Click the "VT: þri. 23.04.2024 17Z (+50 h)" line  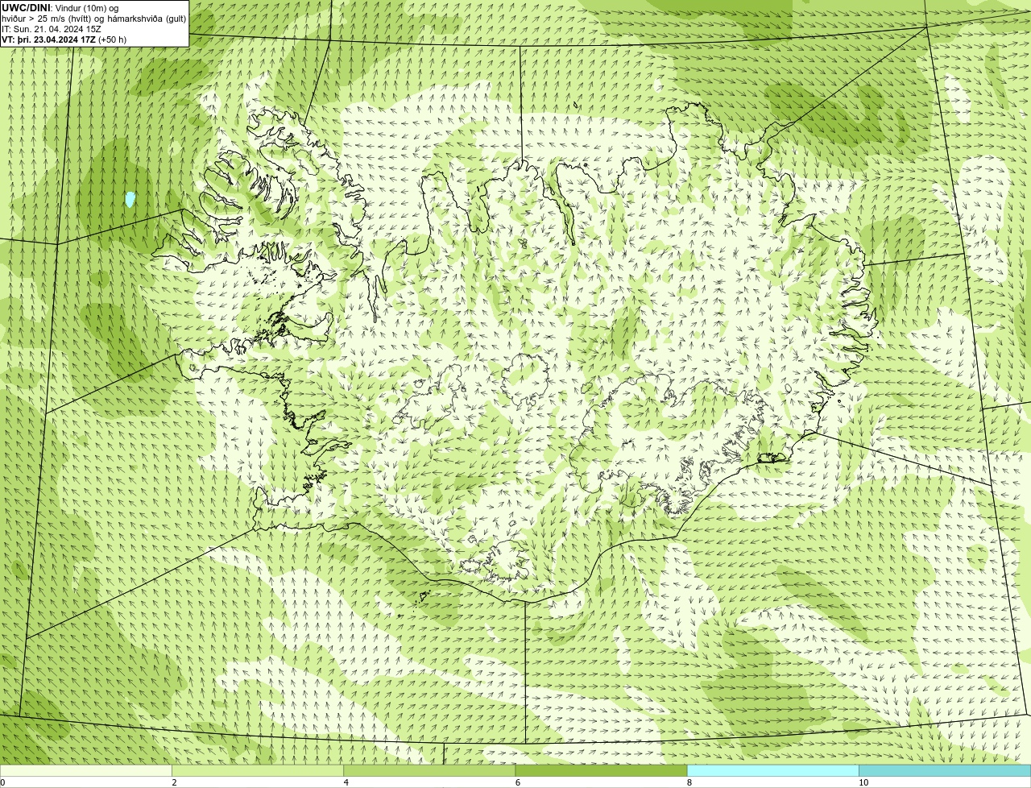pyautogui.click(x=64, y=39)
